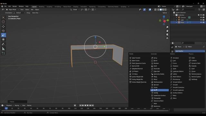Select the Measure tool
Screen dimensions: 206x116
(x=3, y=49)
